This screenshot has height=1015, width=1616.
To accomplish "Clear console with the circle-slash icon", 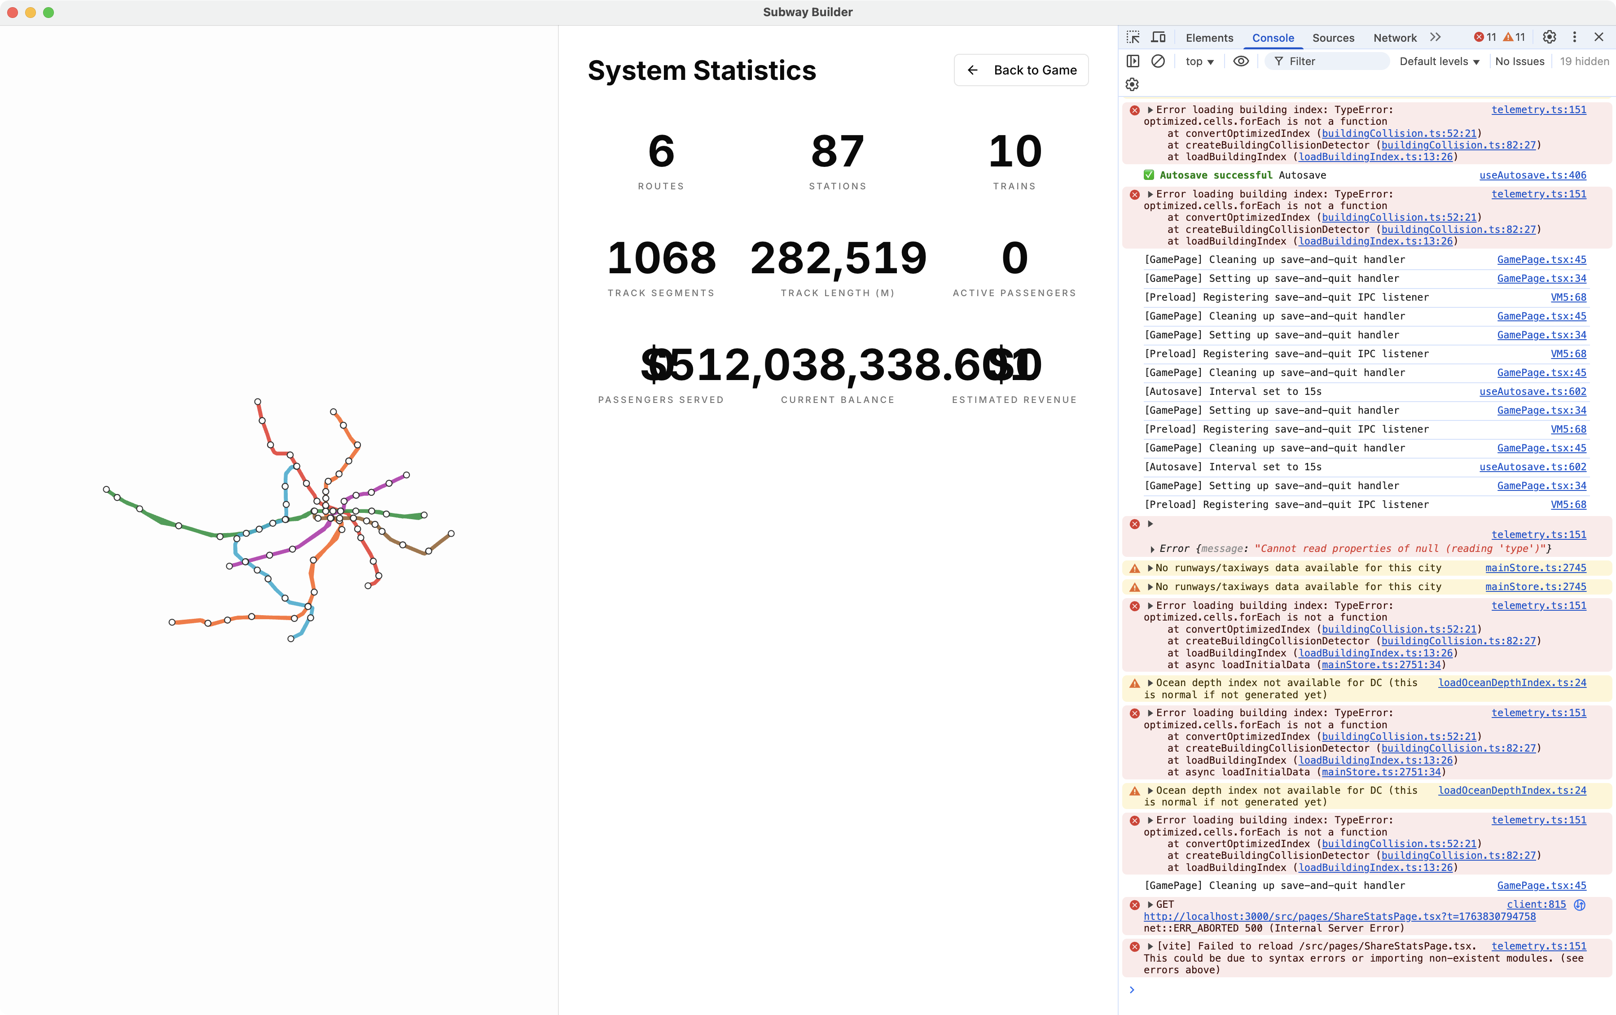I will (1158, 61).
